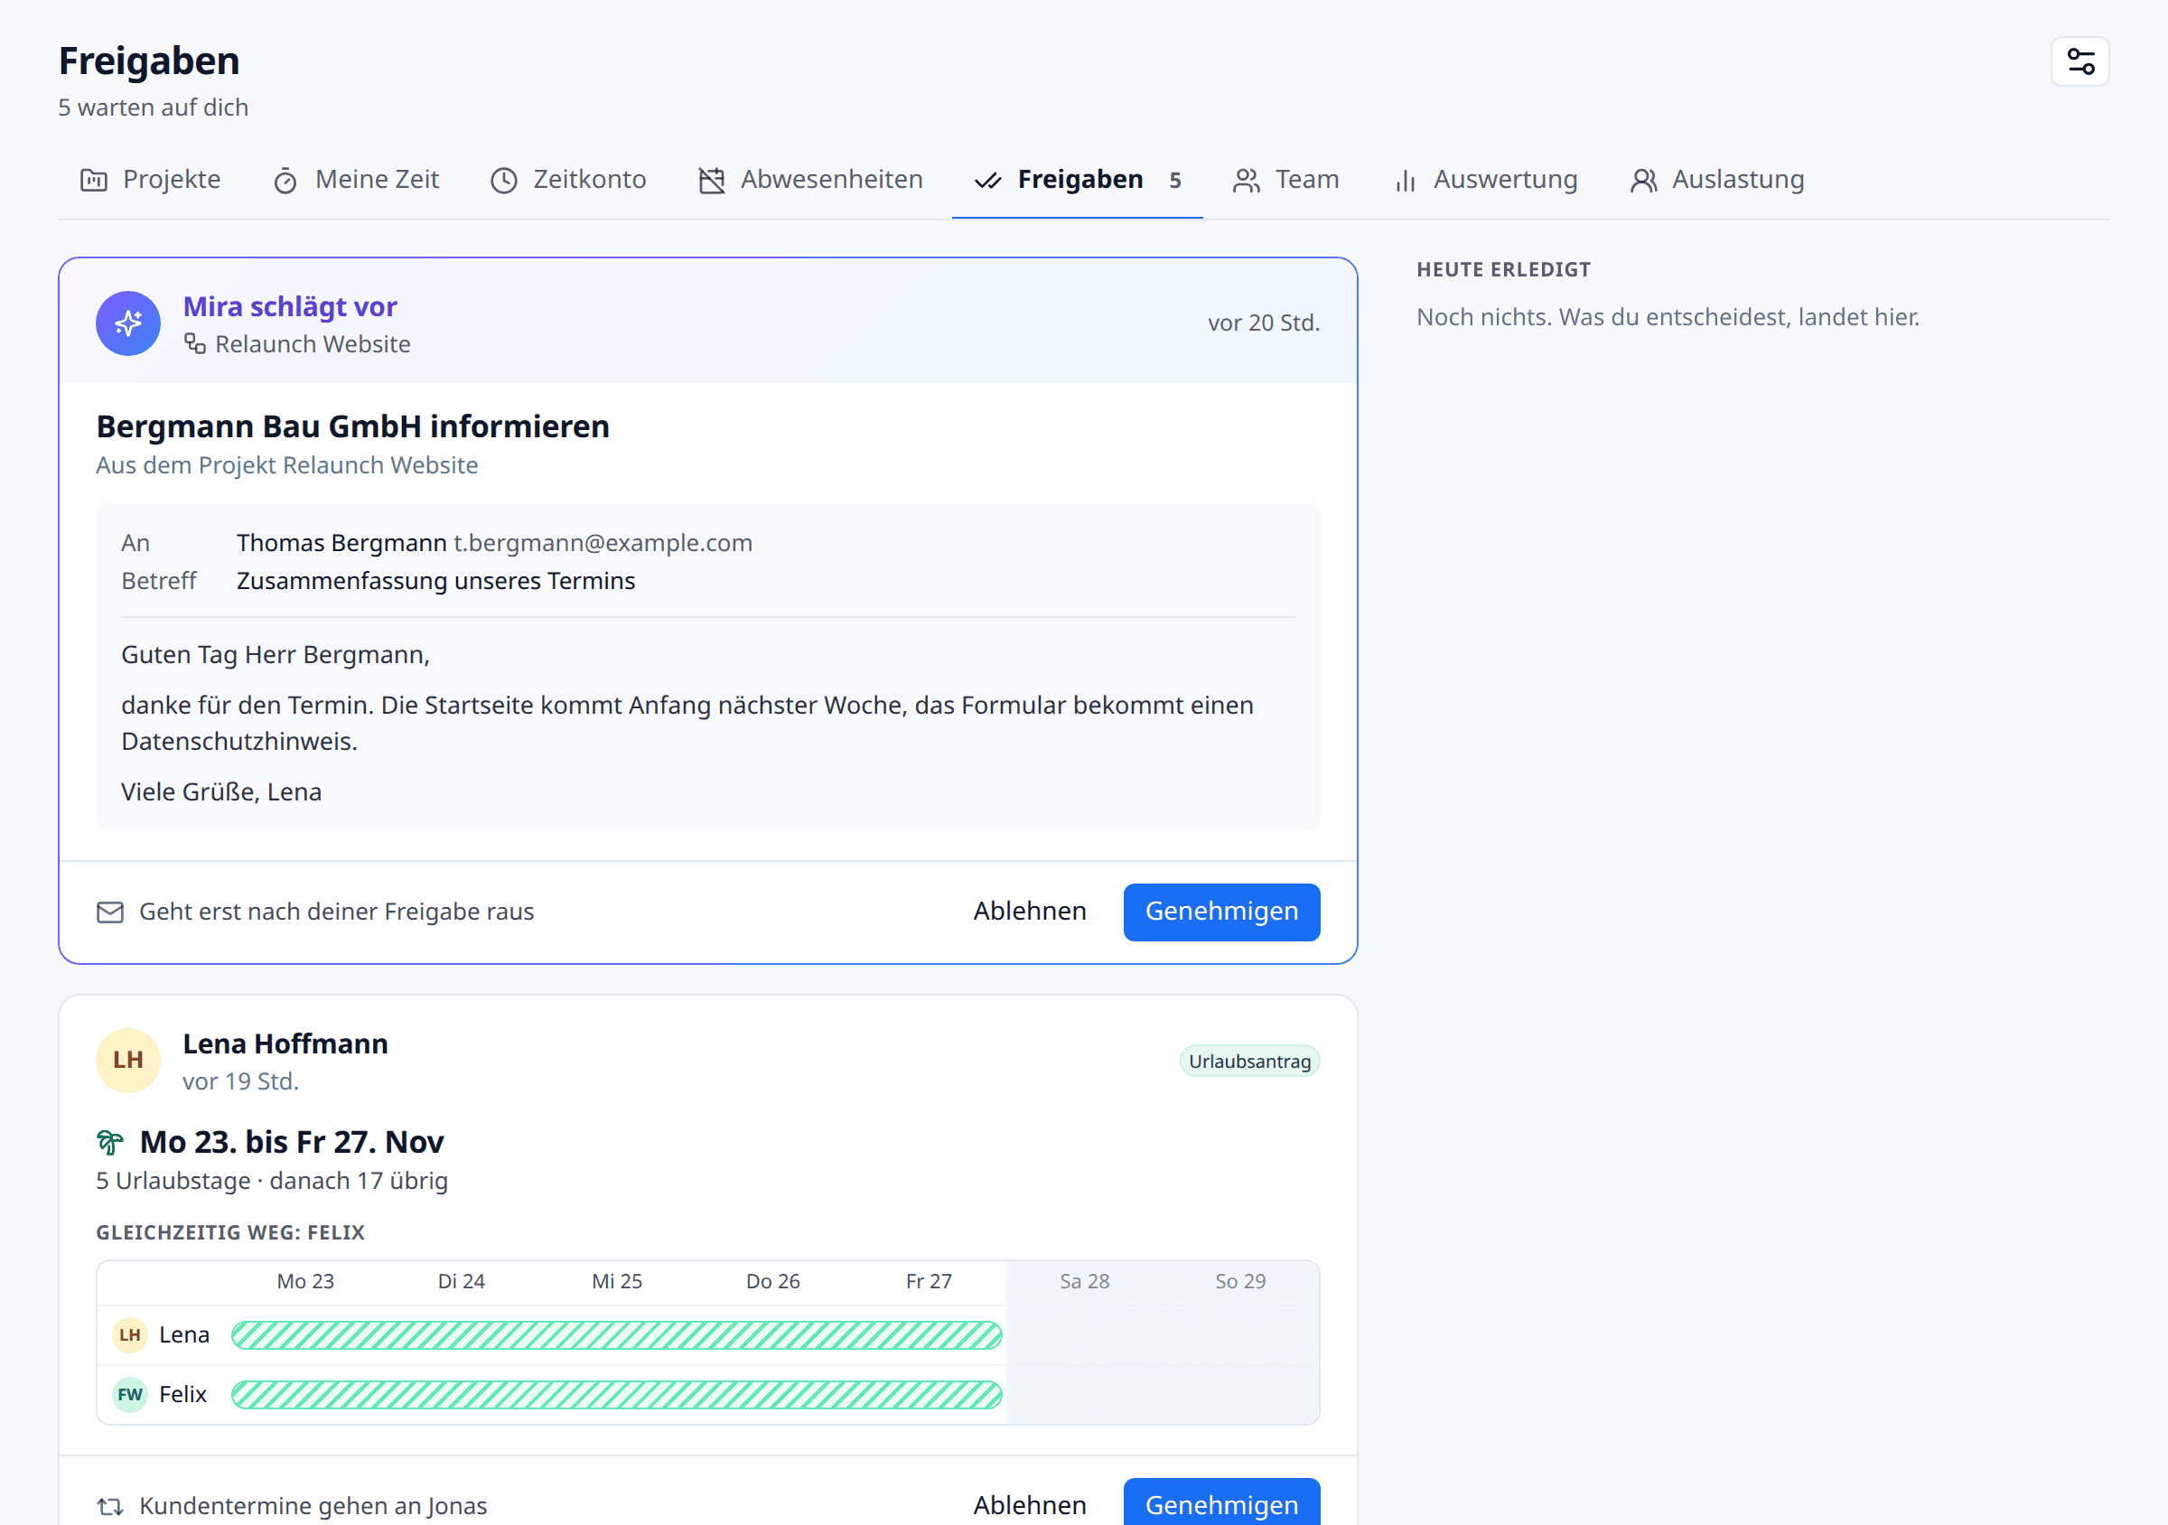This screenshot has height=1525, width=2168.
Task: Open the Zeitkonto tab
Action: pos(568,180)
